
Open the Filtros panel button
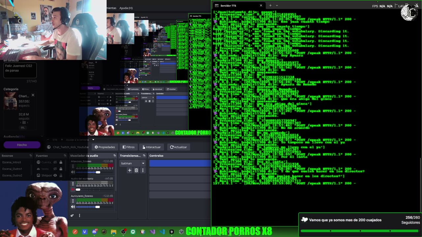[128, 147]
